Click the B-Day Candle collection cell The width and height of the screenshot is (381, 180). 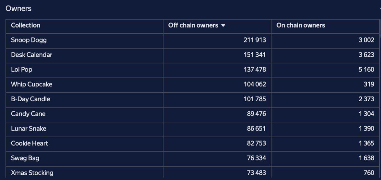pyautogui.click(x=85, y=100)
